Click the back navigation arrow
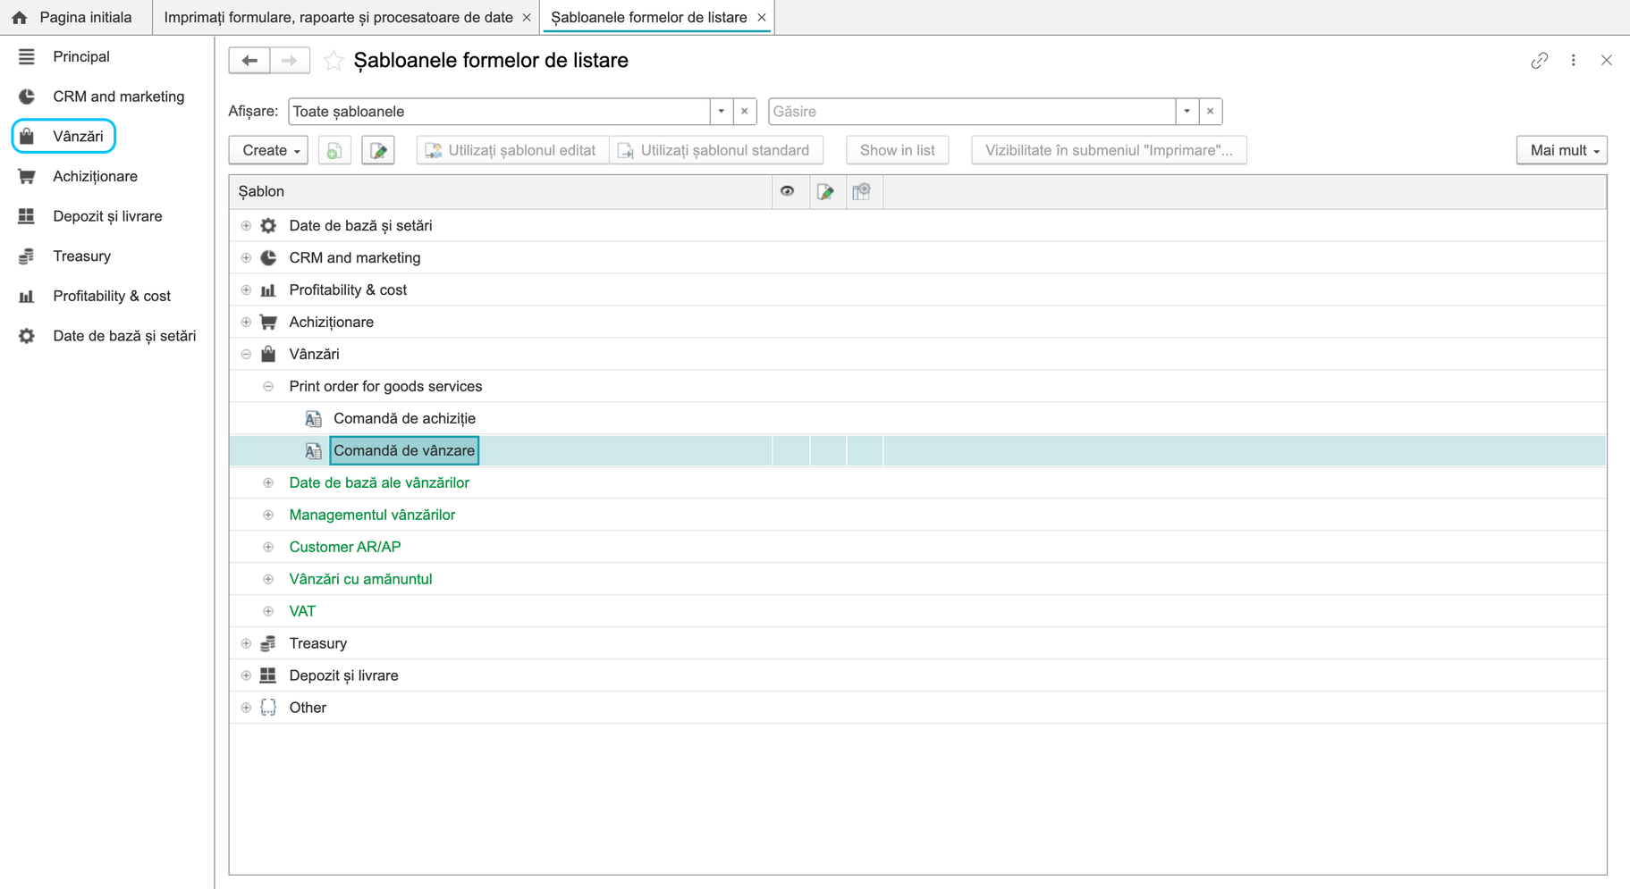 [249, 61]
